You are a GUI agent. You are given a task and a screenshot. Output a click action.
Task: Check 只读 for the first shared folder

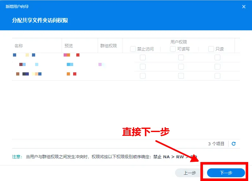click(x=217, y=57)
